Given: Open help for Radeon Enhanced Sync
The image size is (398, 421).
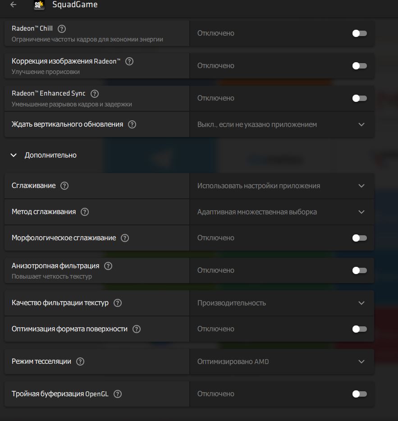Looking at the screenshot, I should click(x=95, y=94).
